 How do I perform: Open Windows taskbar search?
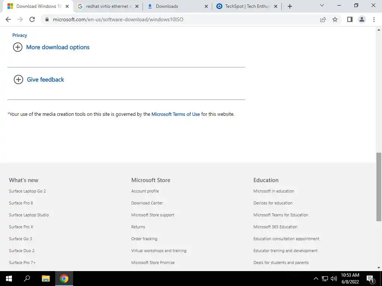click(27, 279)
